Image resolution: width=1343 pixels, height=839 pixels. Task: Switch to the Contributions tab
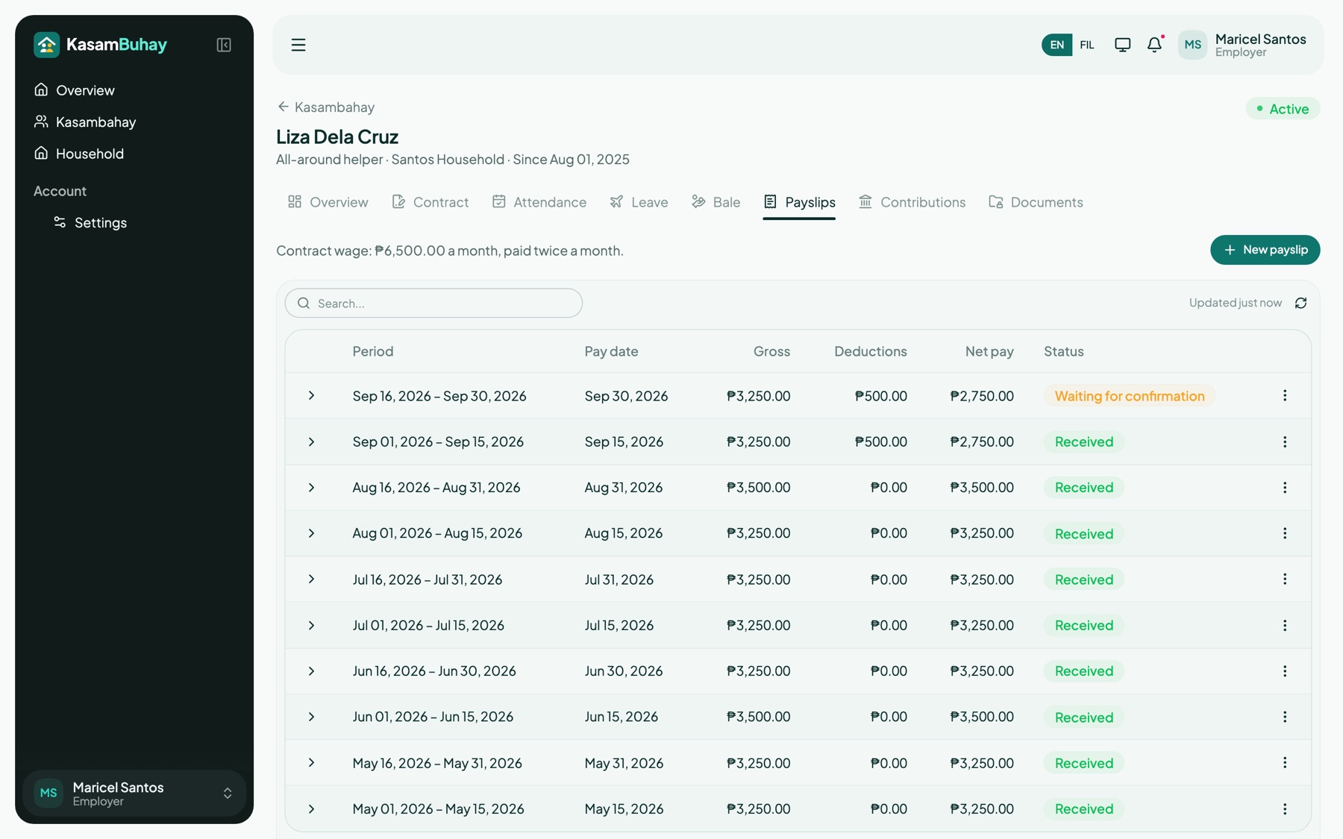912,202
